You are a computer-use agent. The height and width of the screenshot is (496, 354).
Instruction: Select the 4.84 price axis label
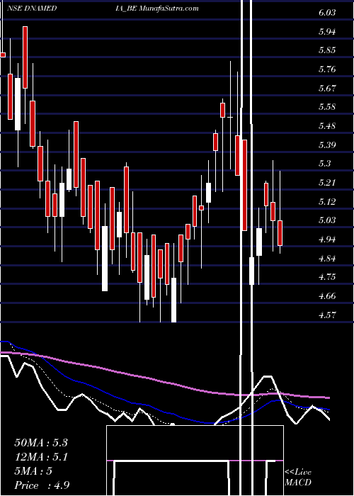(327, 259)
